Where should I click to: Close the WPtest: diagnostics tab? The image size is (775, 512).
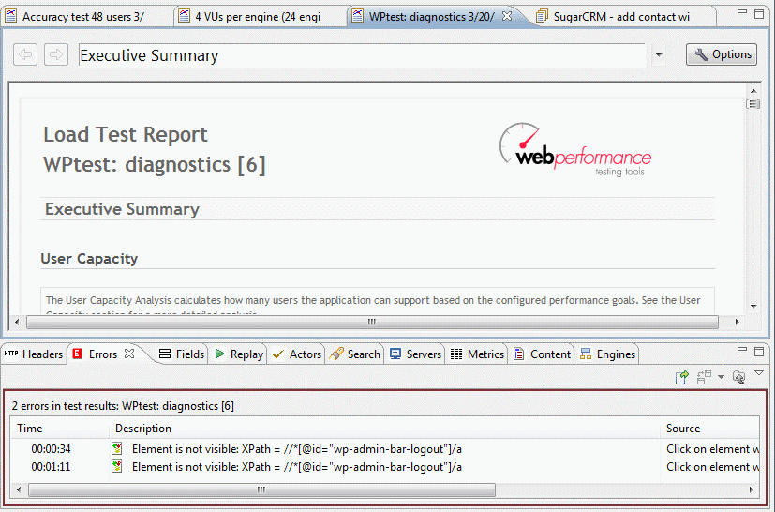507,16
